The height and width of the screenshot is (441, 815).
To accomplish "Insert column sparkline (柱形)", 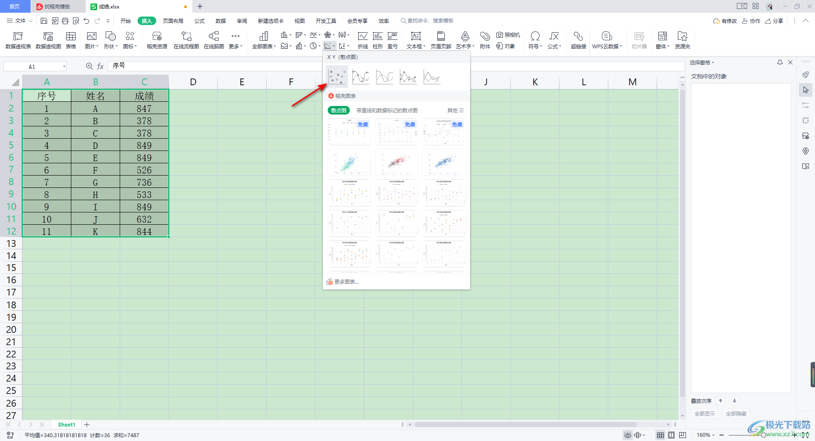I will (378, 40).
